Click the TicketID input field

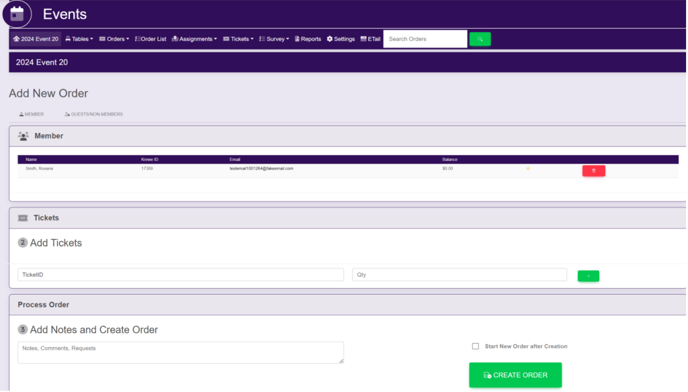pyautogui.click(x=180, y=275)
